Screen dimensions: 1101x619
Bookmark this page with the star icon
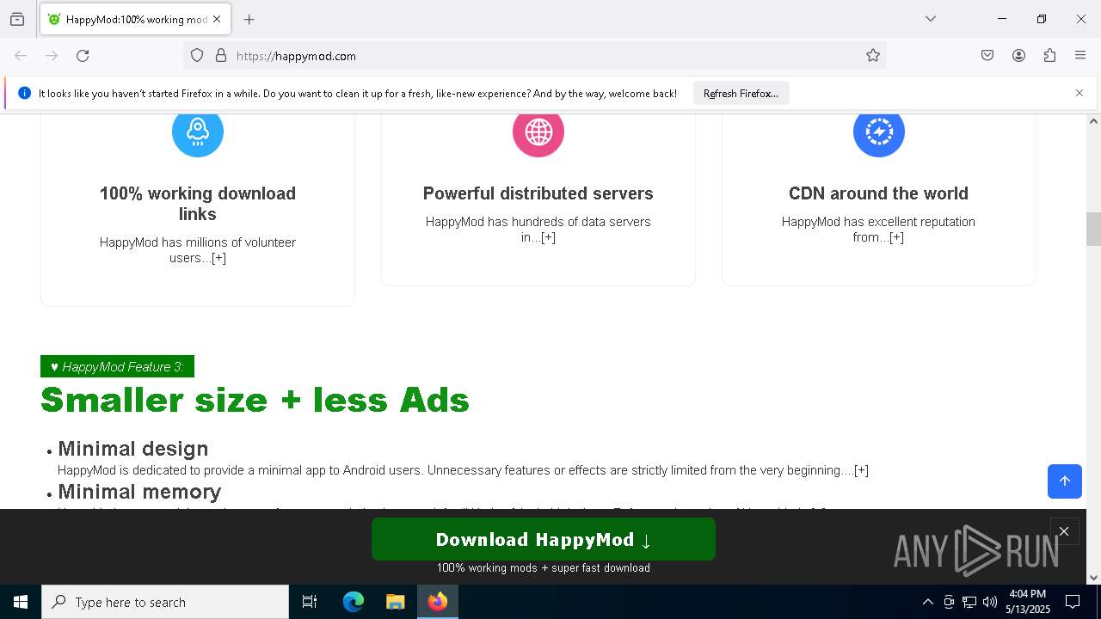(873, 56)
